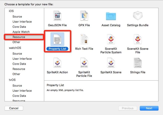Pick the Settings Bundle template icon
163x115 pixels.
click(x=138, y=16)
